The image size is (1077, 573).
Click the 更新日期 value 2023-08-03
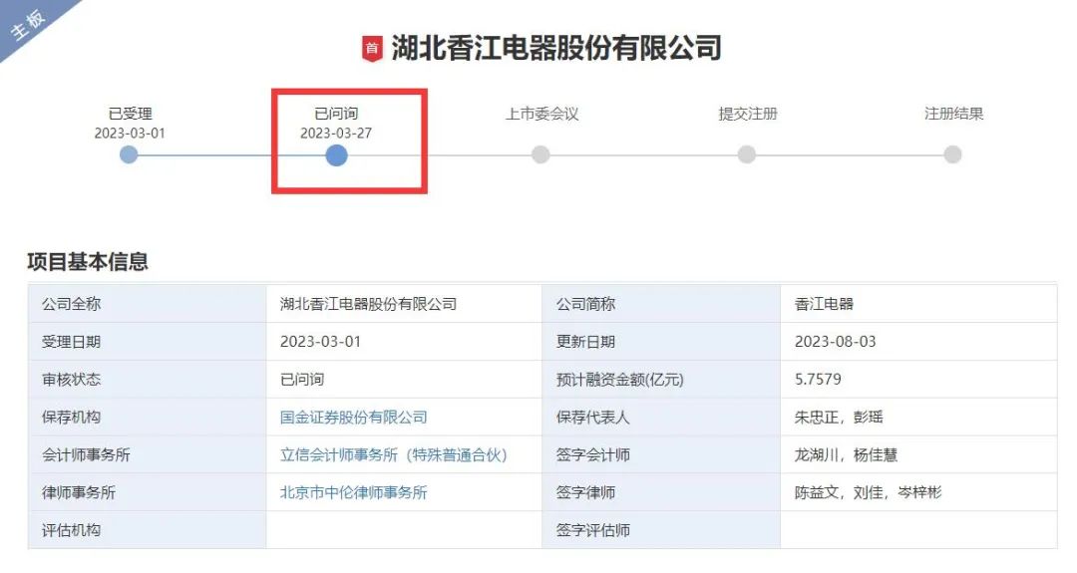tap(836, 341)
